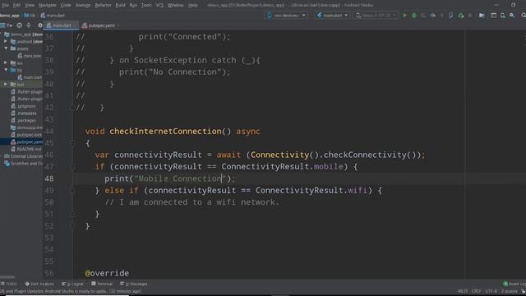Screen dimensions: 526x296
Task: Click checkInternetConnection function name in the editor
Action: 165,132
